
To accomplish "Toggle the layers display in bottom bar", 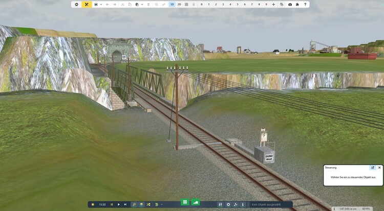I will point(141,204).
